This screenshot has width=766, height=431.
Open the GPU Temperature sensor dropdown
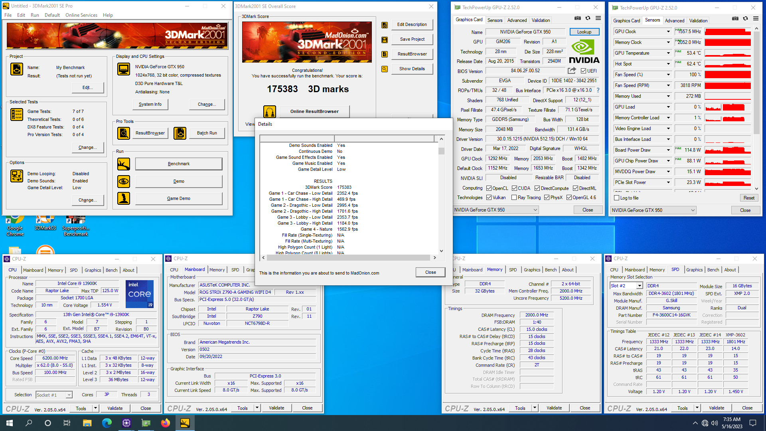click(x=668, y=53)
